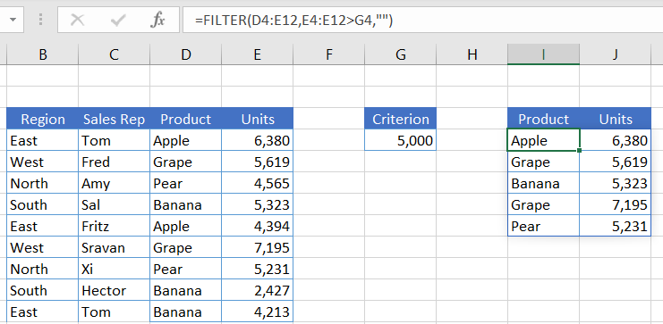Select West region in Sravan's row
The image size is (663, 324).
tap(42, 247)
